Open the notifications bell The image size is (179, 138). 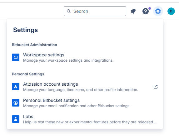click(x=133, y=11)
